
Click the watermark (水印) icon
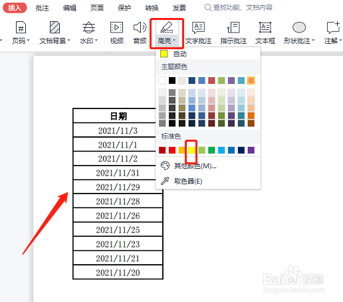pyautogui.click(x=89, y=27)
